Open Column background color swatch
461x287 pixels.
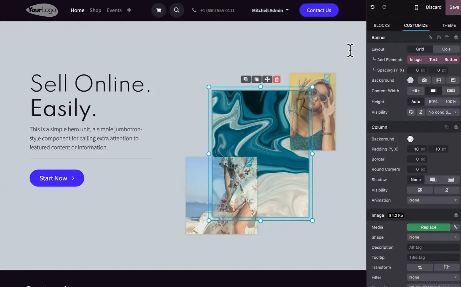[410, 139]
